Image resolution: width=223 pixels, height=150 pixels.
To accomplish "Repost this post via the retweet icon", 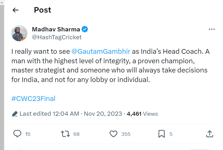I will [x=65, y=134].
